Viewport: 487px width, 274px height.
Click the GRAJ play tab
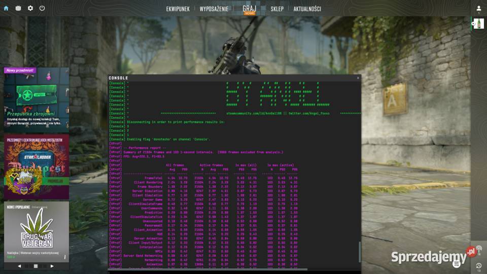249,9
